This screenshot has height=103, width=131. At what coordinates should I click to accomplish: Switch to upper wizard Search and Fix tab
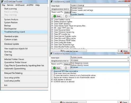click(x=57, y=12)
